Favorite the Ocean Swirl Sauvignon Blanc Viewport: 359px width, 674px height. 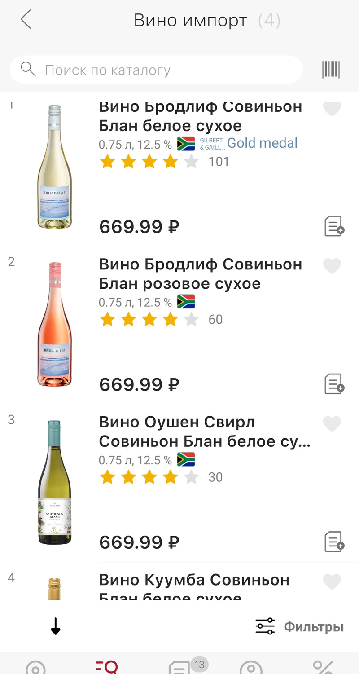coord(332,424)
